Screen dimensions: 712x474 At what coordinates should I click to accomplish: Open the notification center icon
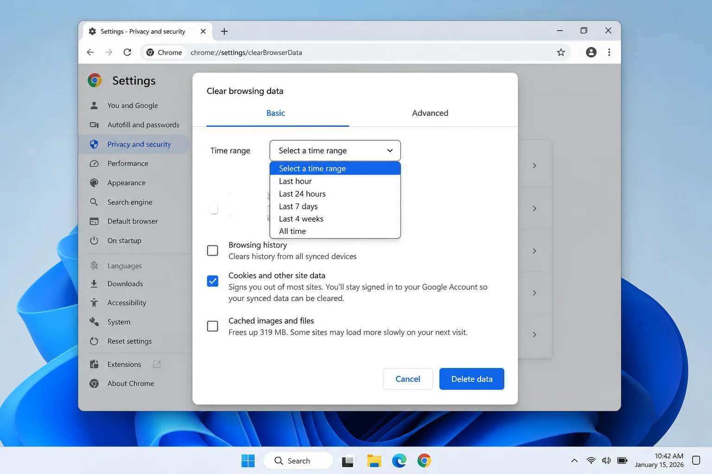point(696,460)
